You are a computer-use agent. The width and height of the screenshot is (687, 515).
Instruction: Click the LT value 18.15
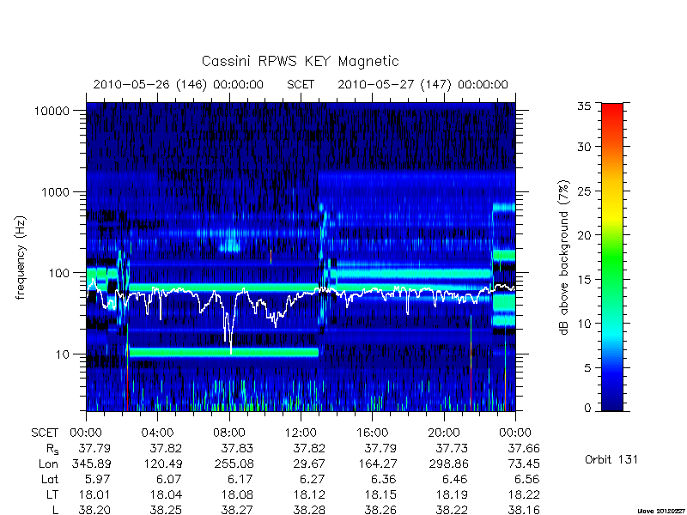click(380, 494)
